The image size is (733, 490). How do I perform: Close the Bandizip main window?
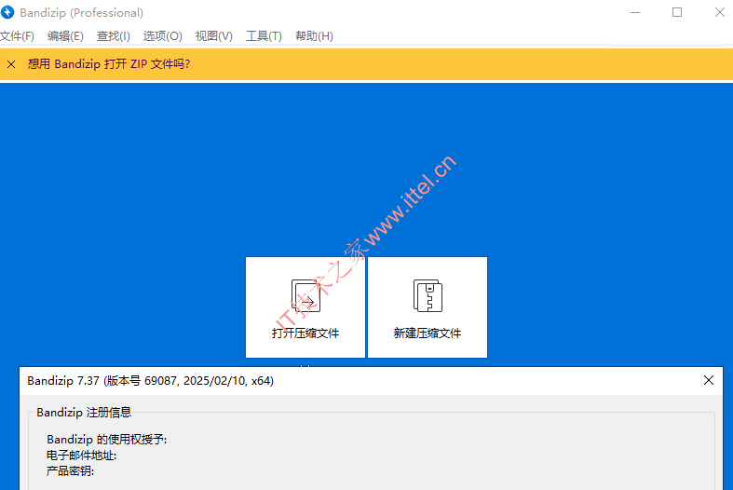pos(720,13)
